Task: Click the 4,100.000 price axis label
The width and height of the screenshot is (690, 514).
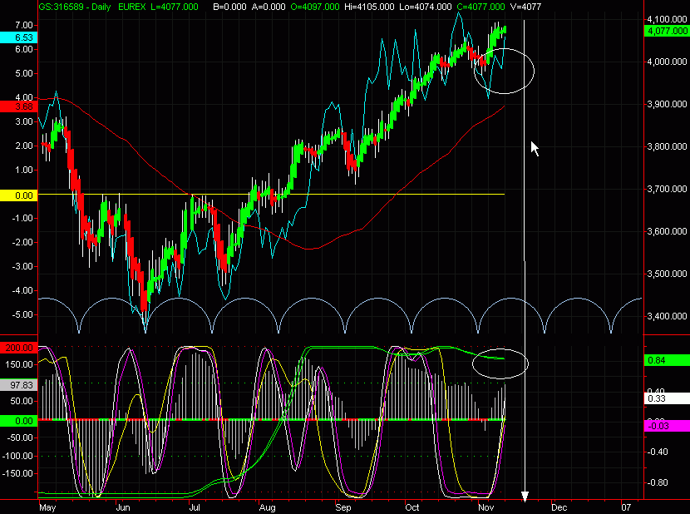Action: pos(667,19)
